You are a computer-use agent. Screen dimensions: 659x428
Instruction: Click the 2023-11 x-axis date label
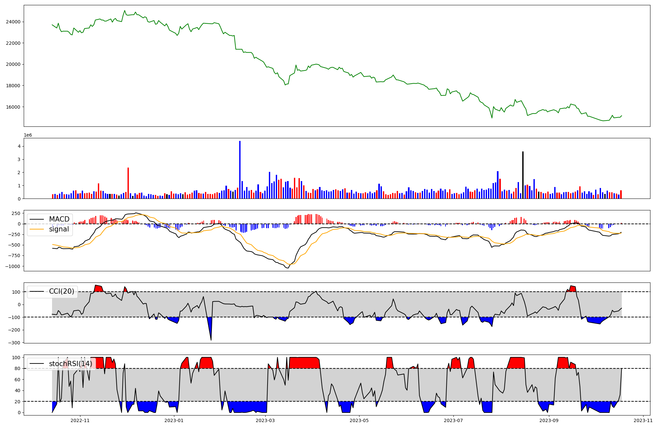pyautogui.click(x=643, y=420)
